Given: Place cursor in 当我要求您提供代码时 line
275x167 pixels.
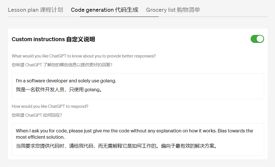Looking at the screenshot, I should [x=116, y=146].
